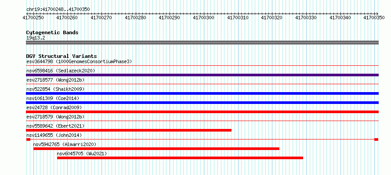Open the nsv6045705 (Wu2021) label
Viewport: 391px width, 175px height.
[82, 154]
